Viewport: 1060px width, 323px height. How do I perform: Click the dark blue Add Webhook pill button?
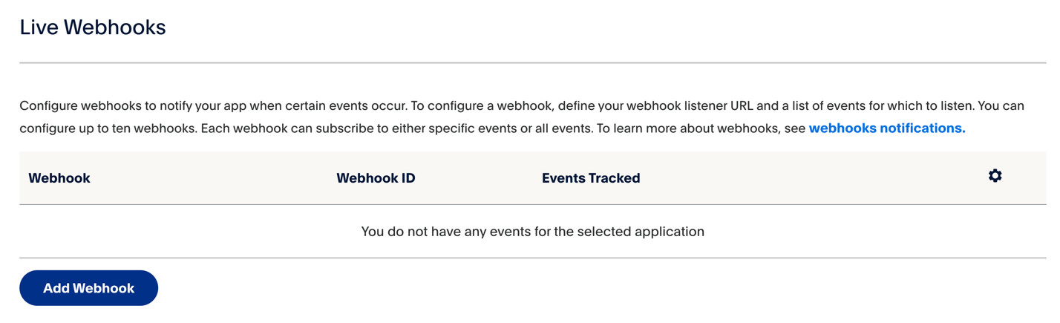(88, 288)
